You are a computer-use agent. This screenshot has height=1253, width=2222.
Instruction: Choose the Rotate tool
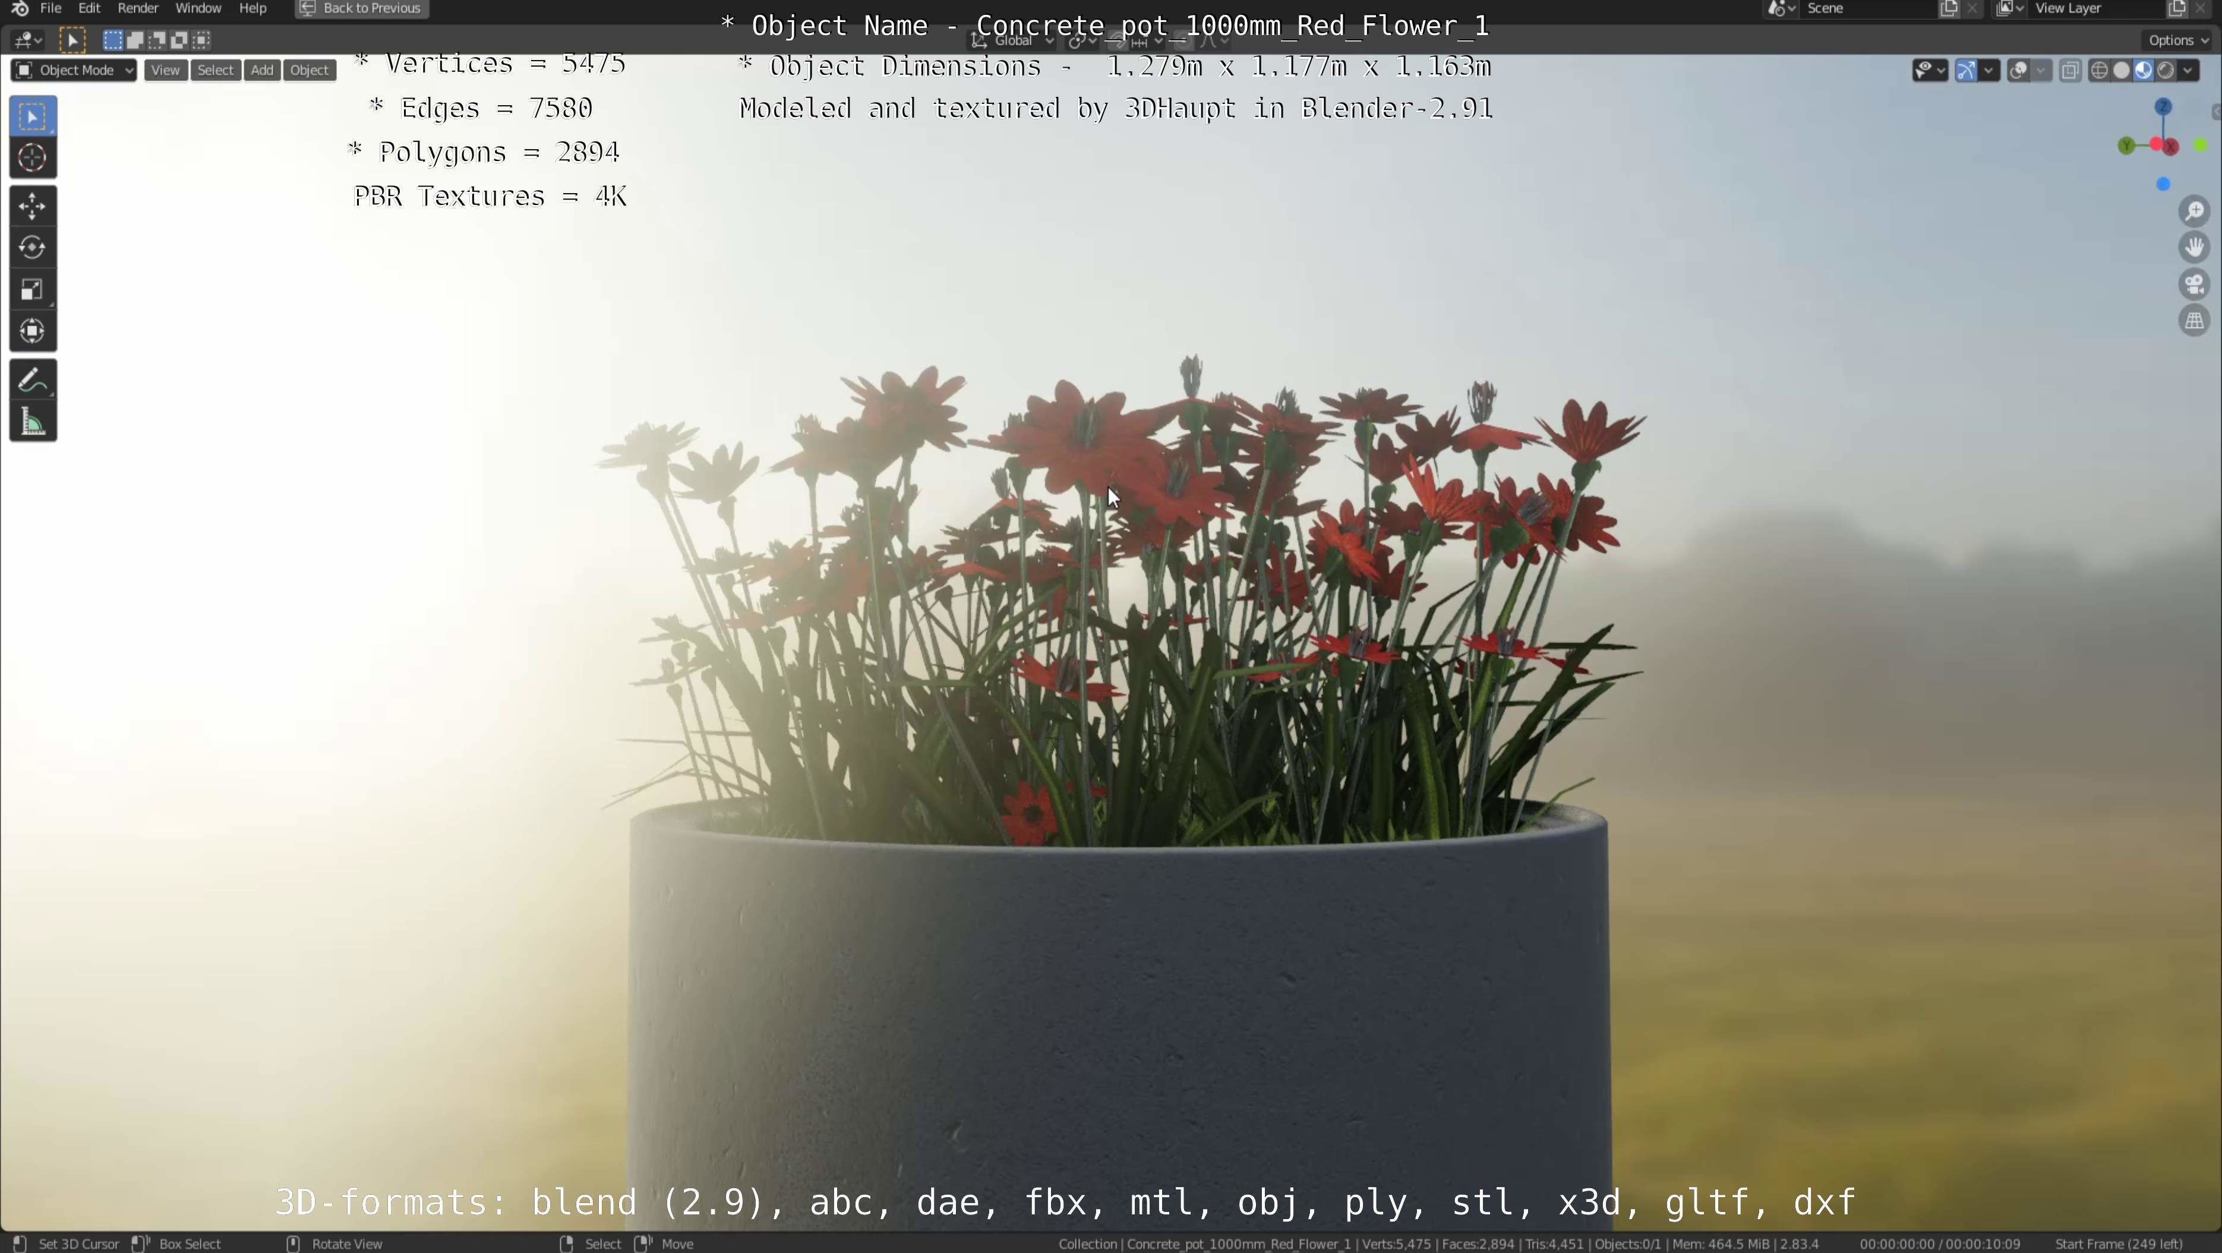coord(33,248)
